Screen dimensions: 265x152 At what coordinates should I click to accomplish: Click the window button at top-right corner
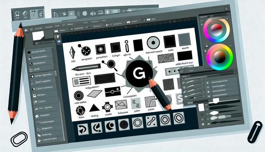(226, 9)
